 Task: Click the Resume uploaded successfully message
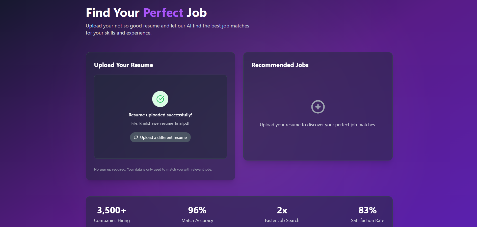click(160, 115)
